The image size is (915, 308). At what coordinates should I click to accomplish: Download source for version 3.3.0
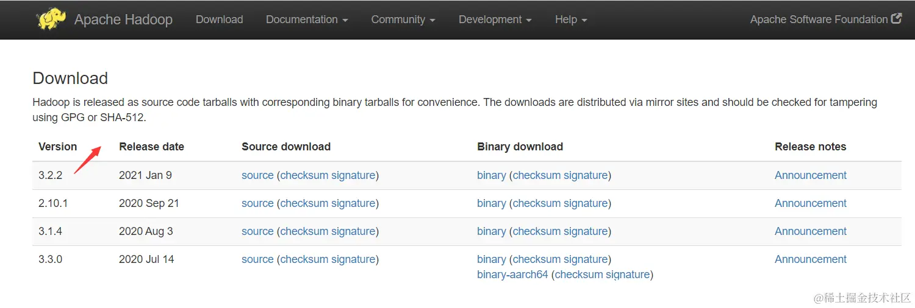pos(257,259)
